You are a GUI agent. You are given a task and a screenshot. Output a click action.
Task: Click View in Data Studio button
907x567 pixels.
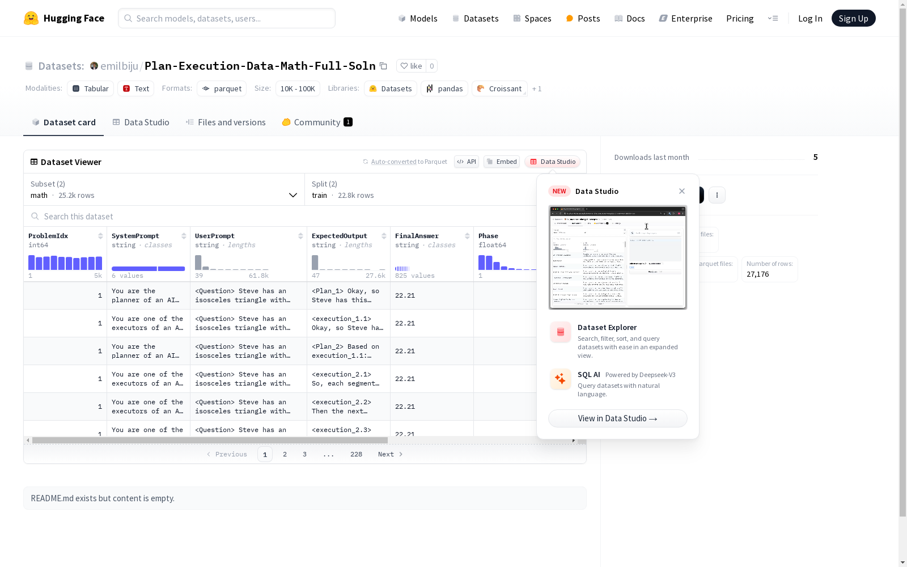point(618,418)
